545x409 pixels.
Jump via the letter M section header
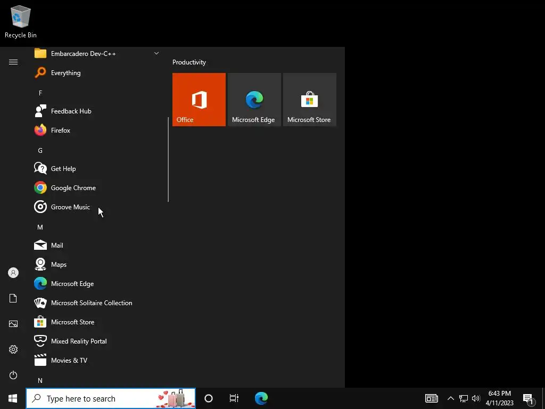point(40,227)
